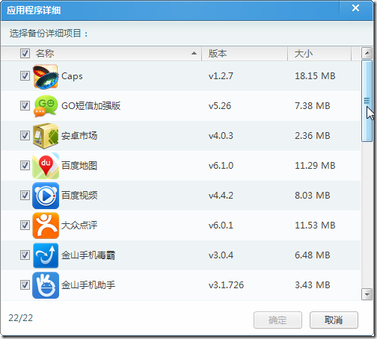Image resolution: width=377 pixels, height=339 pixels.
Task: Select the 安卓市场 name text
Action: (x=79, y=136)
